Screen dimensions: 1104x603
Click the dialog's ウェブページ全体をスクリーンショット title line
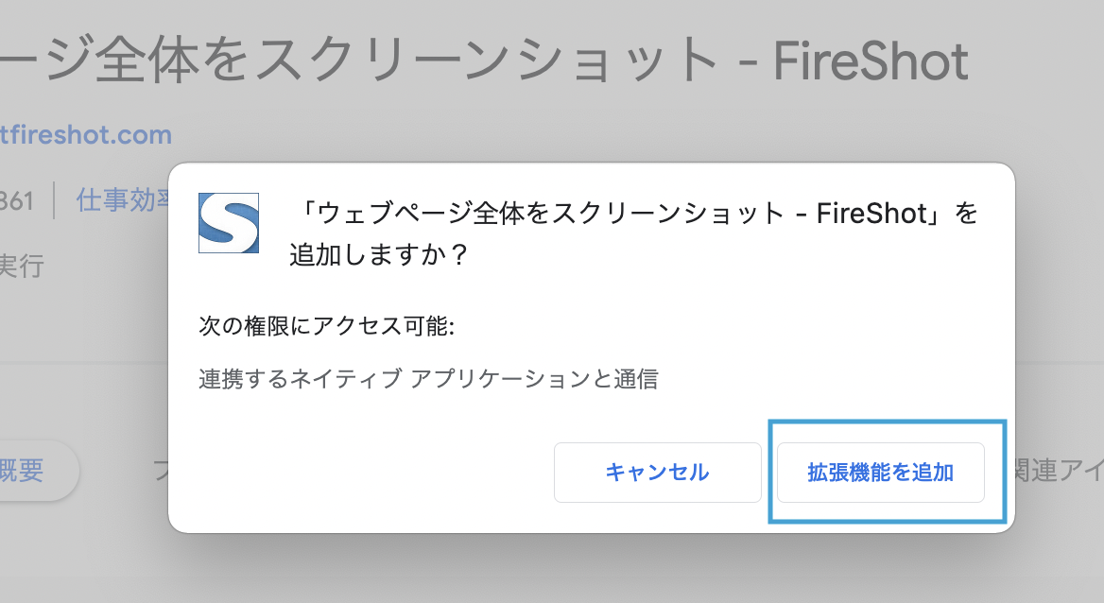[633, 214]
